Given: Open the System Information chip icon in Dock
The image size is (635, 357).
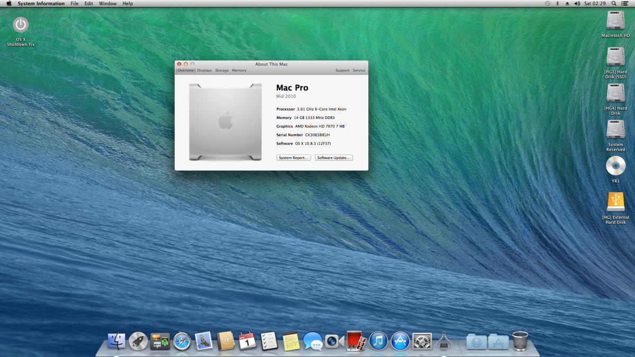Looking at the screenshot, I should coord(443,341).
